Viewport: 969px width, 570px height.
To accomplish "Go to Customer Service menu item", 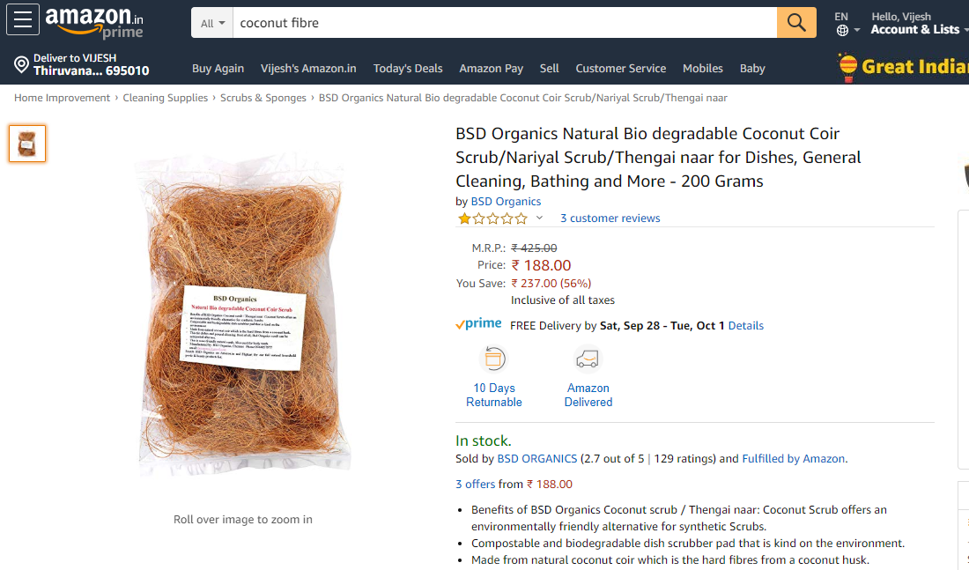I will point(620,69).
